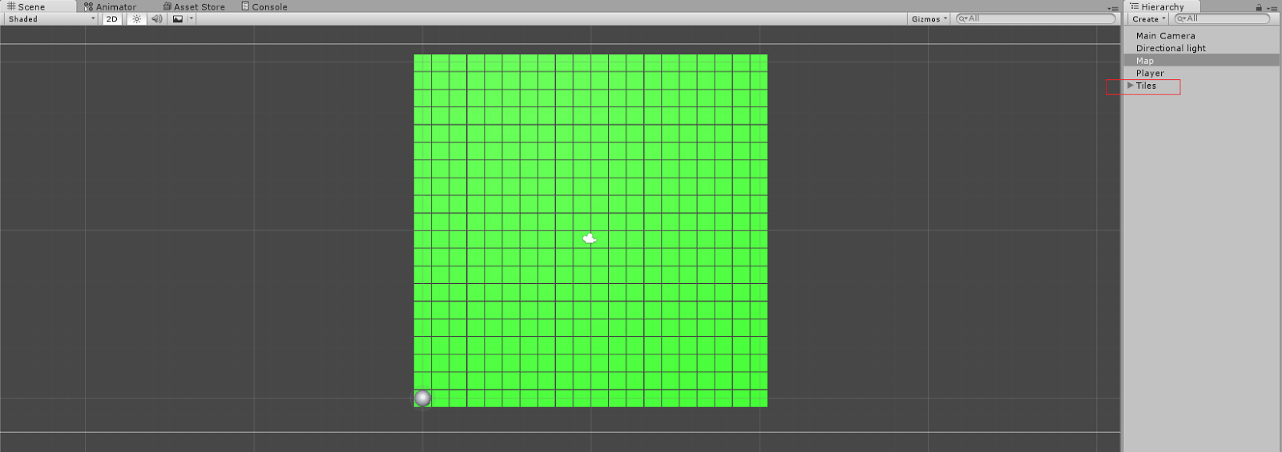Open the scene effects dropdown arrow
Viewport: 1282px width, 452px height.
[x=191, y=18]
